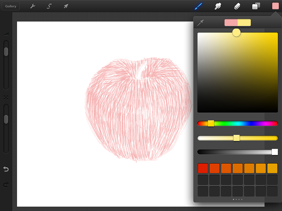Screen dimensions: 282x211
Task: Undo the last stroke
Action: [x=6, y=169]
